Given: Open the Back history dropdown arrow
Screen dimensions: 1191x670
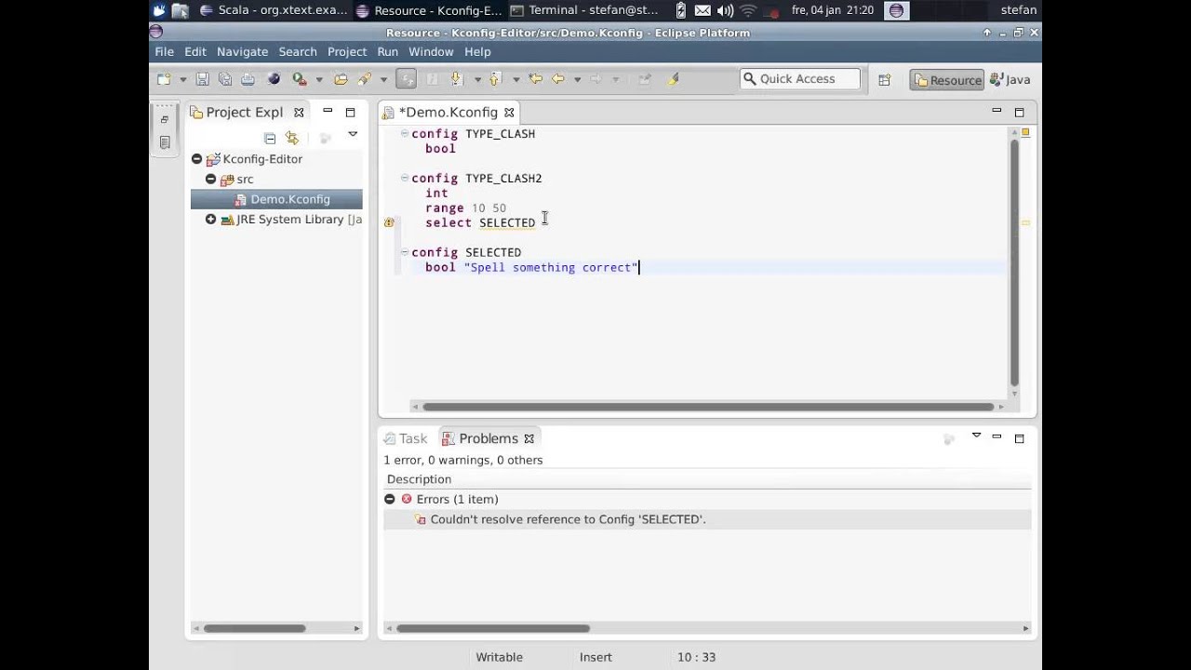Looking at the screenshot, I should (577, 80).
